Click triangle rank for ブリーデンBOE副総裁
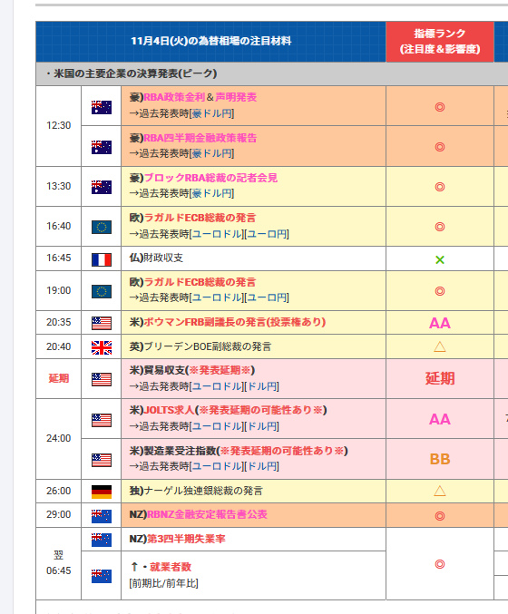 coord(440,346)
